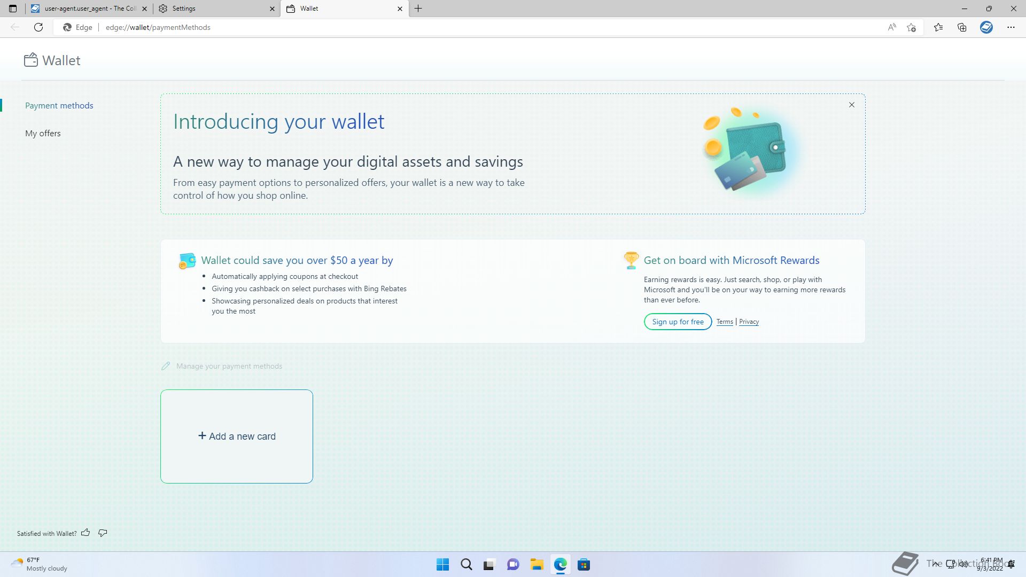The width and height of the screenshot is (1026, 577).
Task: Open the Chat app on taskbar
Action: tap(513, 565)
